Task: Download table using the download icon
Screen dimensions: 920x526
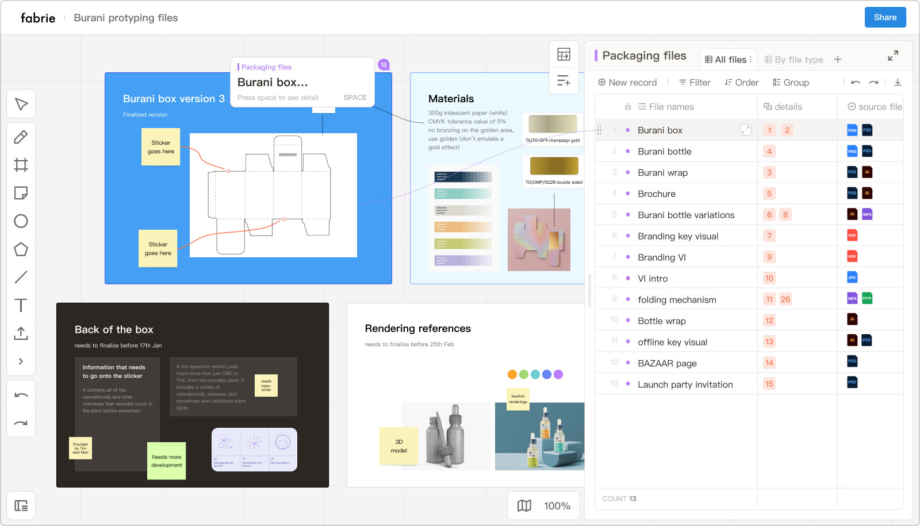Action: click(x=898, y=82)
